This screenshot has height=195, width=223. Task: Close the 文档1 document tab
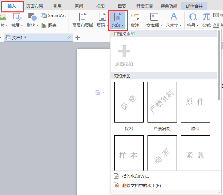click(x=69, y=38)
